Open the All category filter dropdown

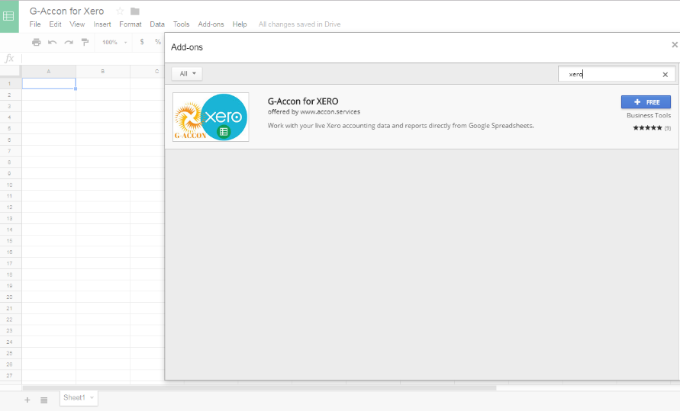tap(187, 74)
